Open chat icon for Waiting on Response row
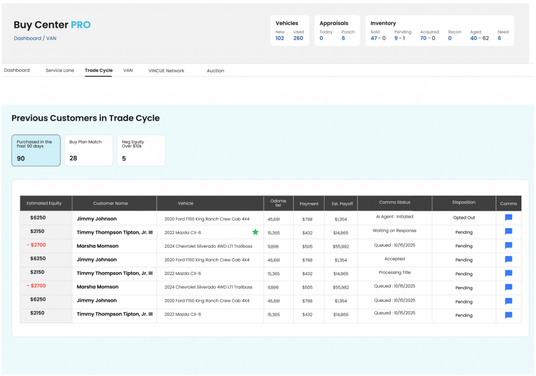Screen dimensions: 536x376 508,232
